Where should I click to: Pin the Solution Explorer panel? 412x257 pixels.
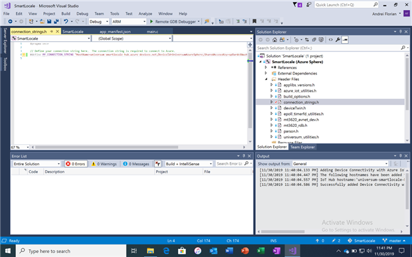click(401, 31)
